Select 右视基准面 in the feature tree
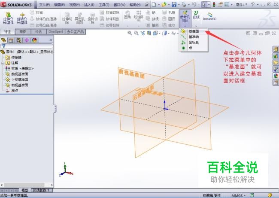The height and width of the screenshot is (198, 279). 17,85
